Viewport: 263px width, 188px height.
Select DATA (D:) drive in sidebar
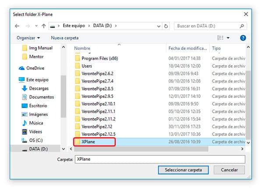click(36, 149)
